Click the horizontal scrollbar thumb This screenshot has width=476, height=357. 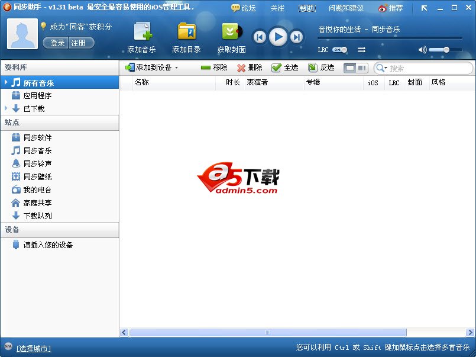pyautogui.click(x=268, y=332)
